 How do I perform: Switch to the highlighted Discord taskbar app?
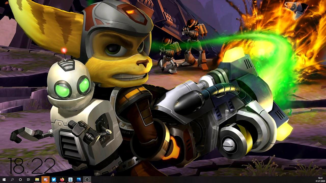pos(46,180)
